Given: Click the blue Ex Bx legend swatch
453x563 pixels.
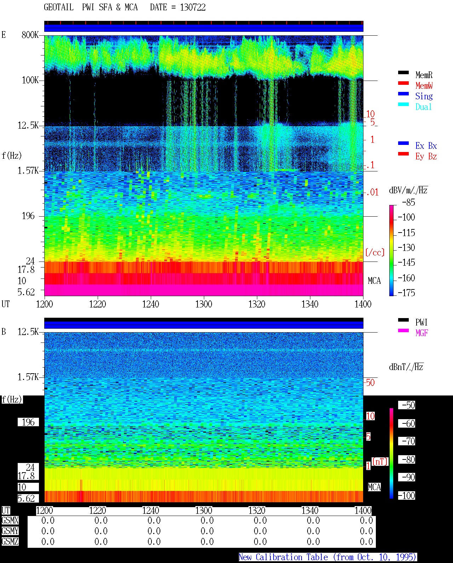Looking at the screenshot, I should click(x=403, y=143).
